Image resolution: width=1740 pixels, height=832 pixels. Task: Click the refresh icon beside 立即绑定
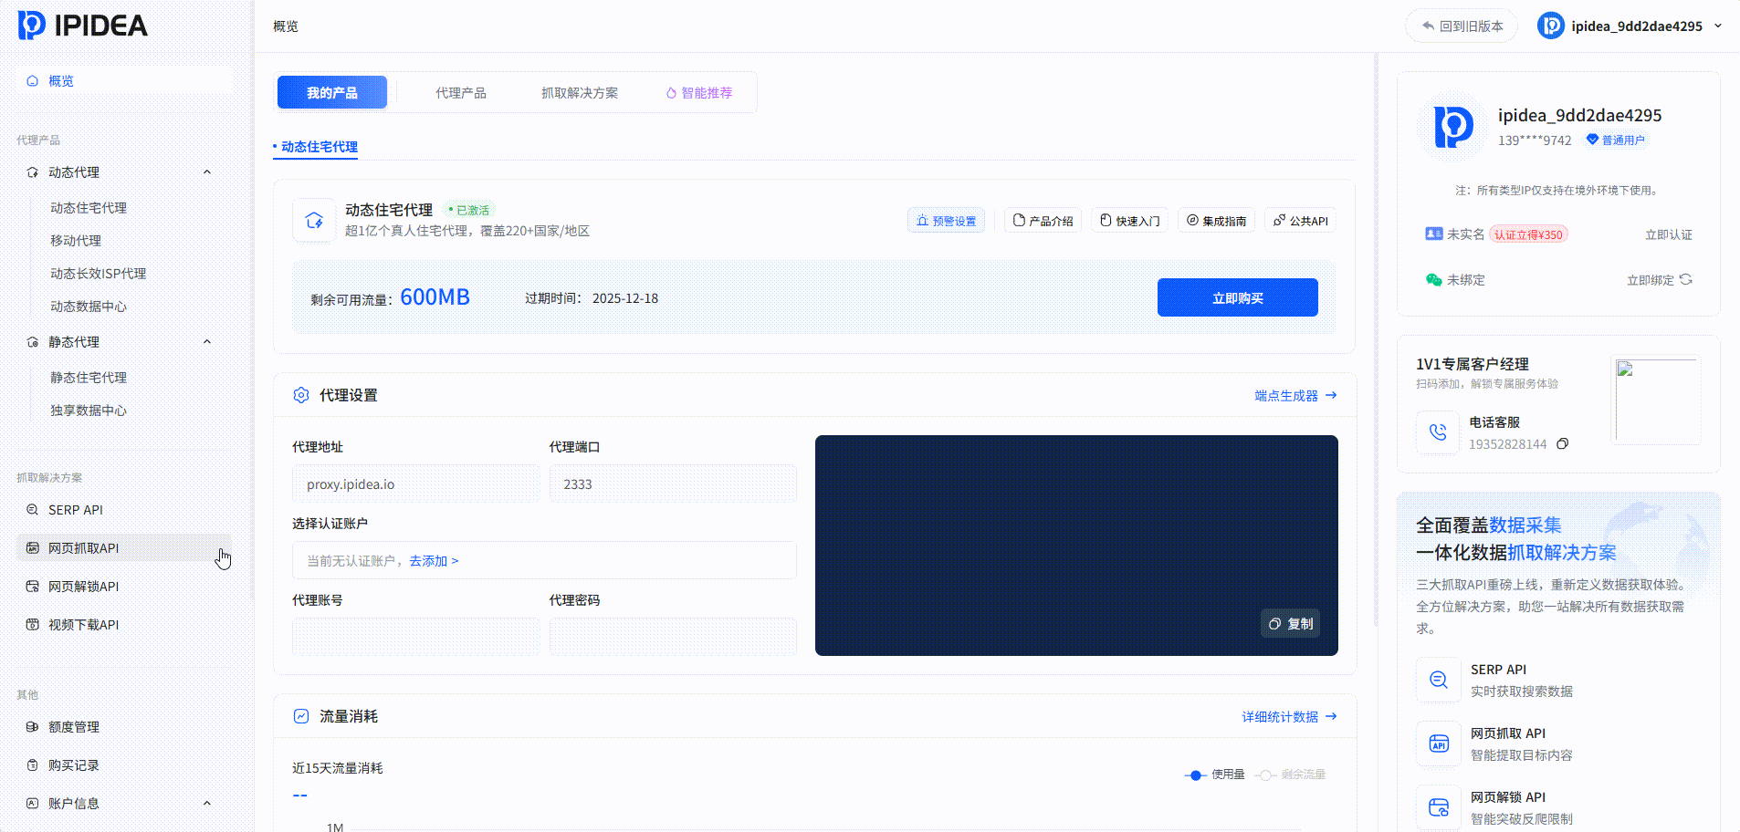pos(1686,280)
